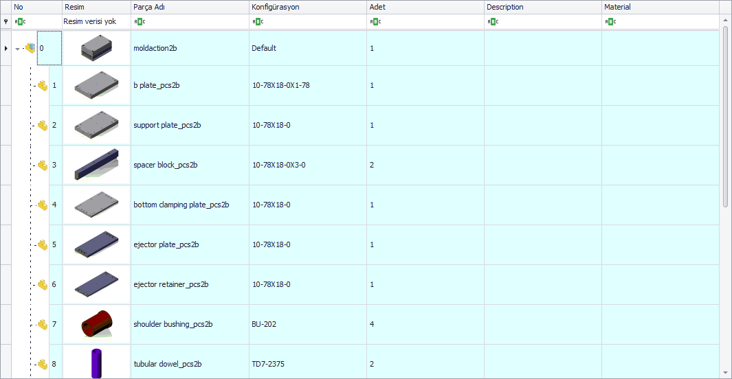The image size is (732, 379).
Task: Open filter operator icon under Description column
Action: 493,21
